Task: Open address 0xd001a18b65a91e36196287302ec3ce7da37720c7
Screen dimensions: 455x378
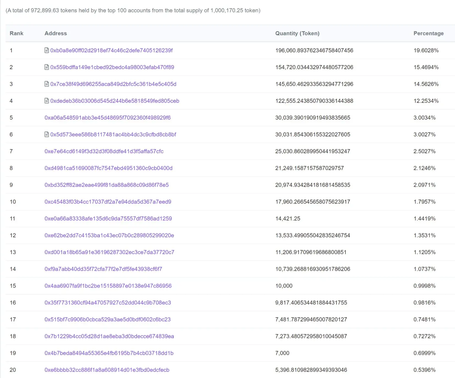Action: (x=109, y=252)
